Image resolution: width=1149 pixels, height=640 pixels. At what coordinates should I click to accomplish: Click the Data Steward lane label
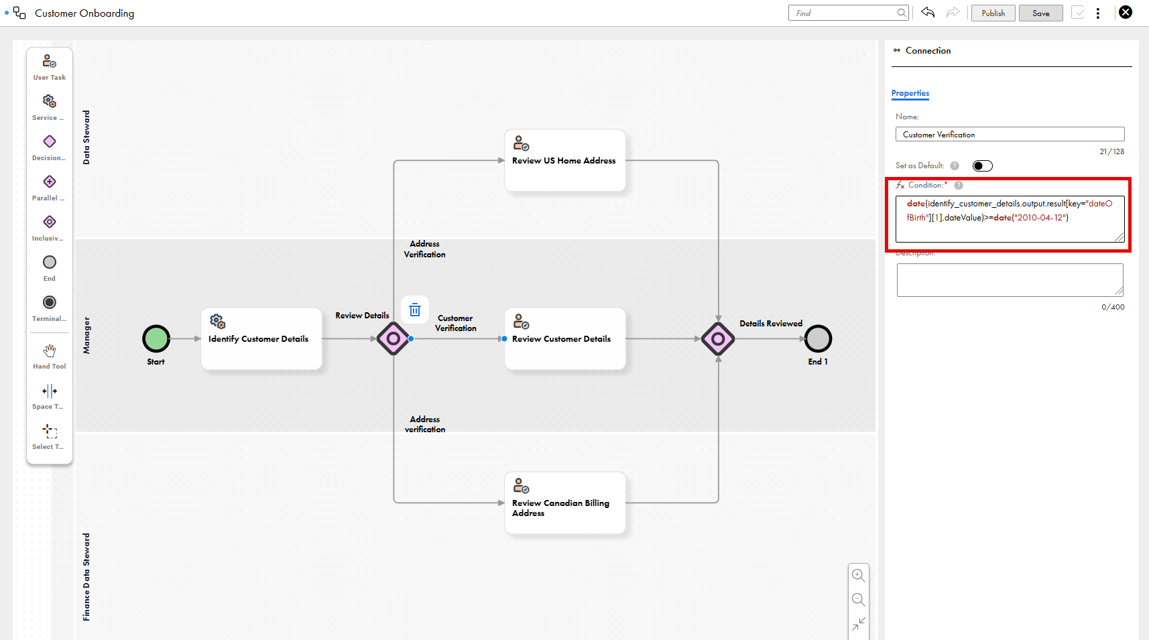[x=86, y=137]
